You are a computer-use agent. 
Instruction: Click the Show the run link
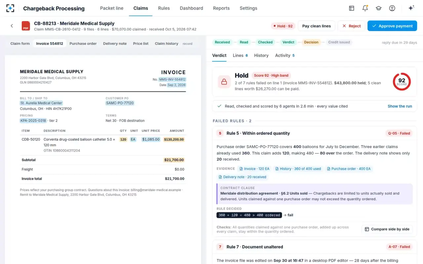pyautogui.click(x=400, y=106)
